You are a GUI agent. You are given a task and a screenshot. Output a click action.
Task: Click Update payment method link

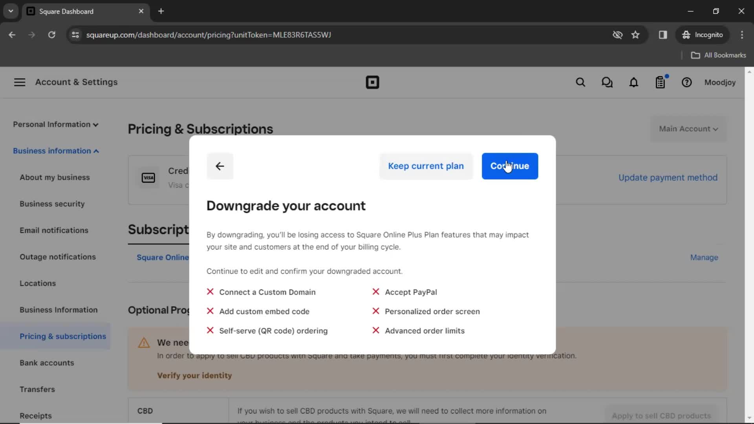tap(668, 177)
